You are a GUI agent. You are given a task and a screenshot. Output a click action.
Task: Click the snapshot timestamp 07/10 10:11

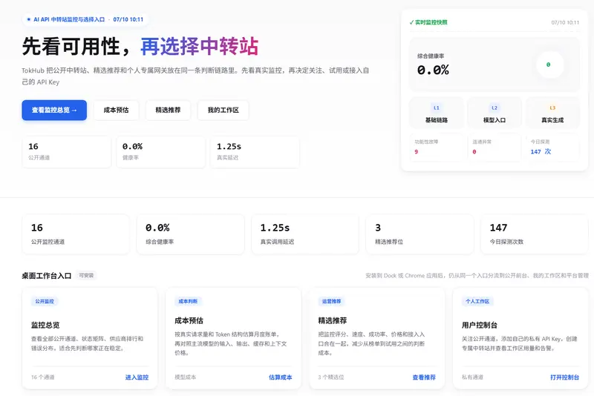[565, 23]
